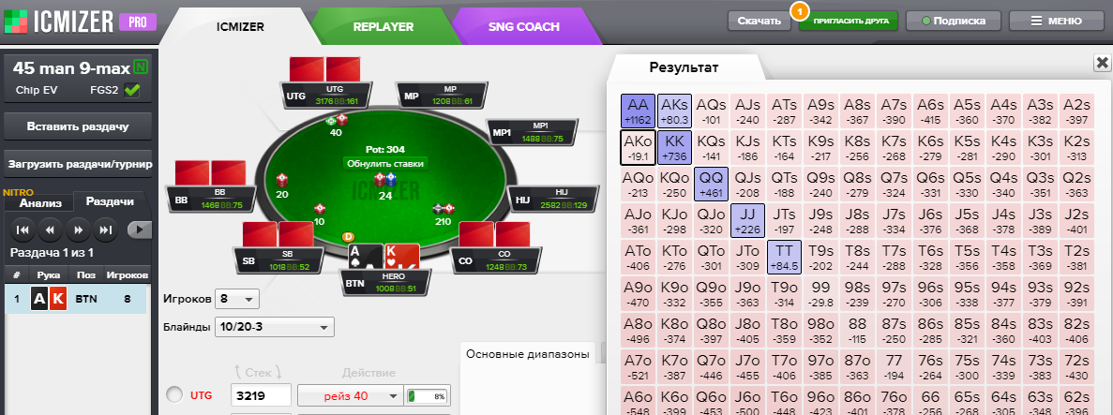Step forward to the next hand

(78, 230)
